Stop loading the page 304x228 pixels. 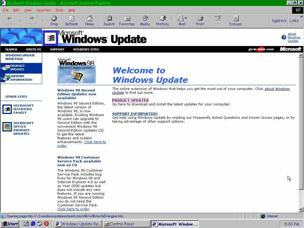[x=54, y=21]
